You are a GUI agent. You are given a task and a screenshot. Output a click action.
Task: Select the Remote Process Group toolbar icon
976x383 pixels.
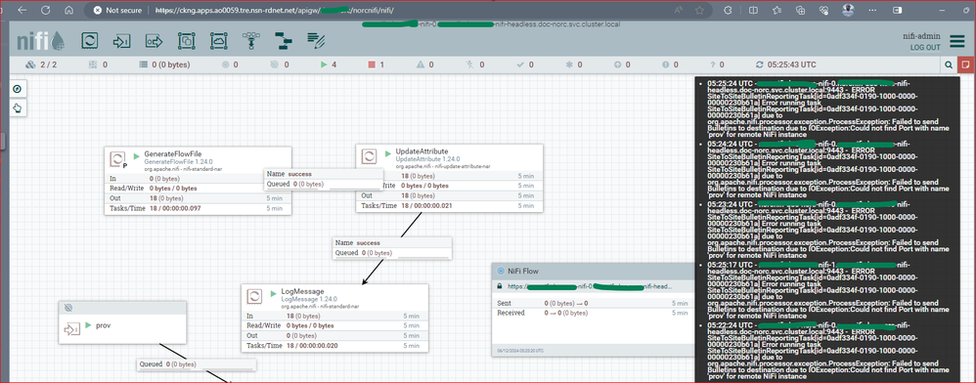click(218, 41)
